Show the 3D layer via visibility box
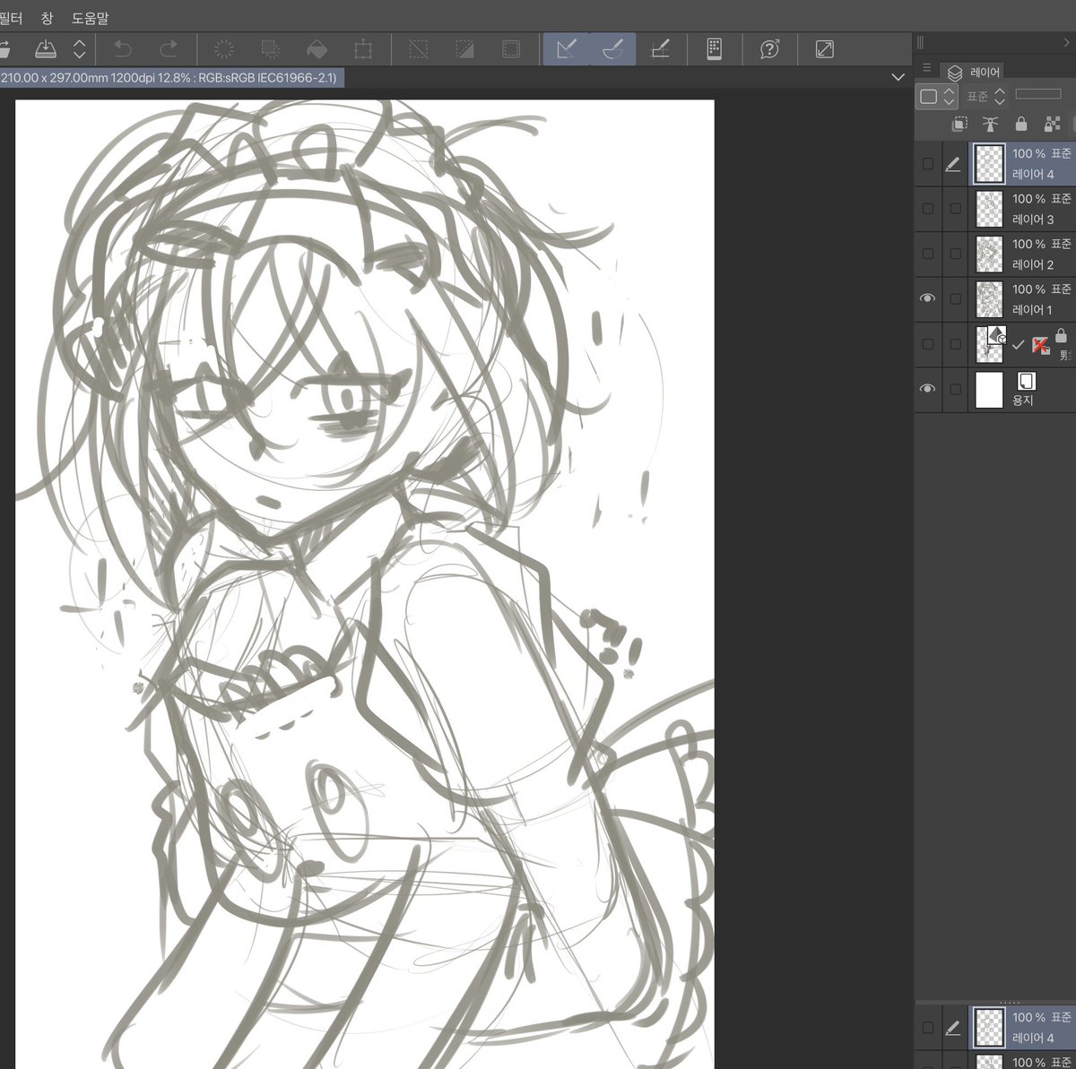The image size is (1076, 1069). (x=928, y=344)
